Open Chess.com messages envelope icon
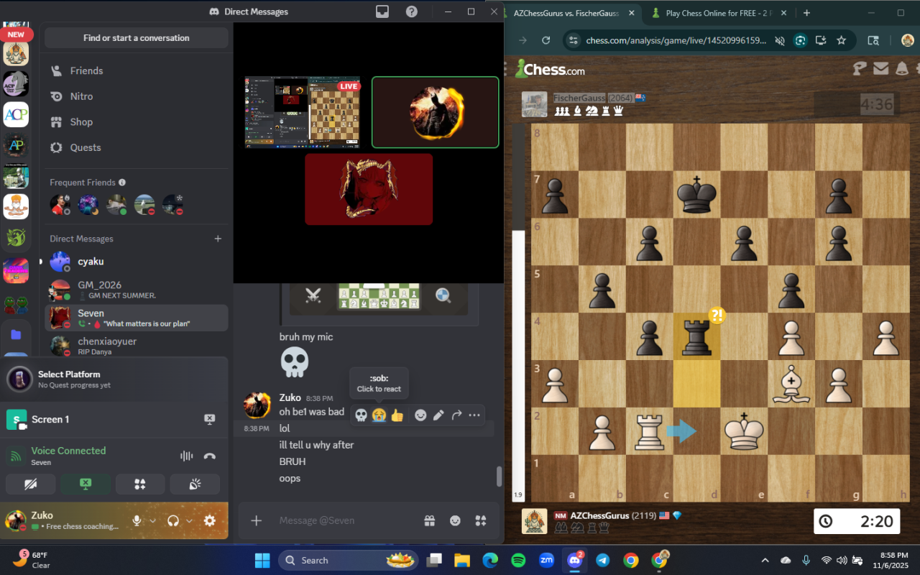 [x=880, y=69]
